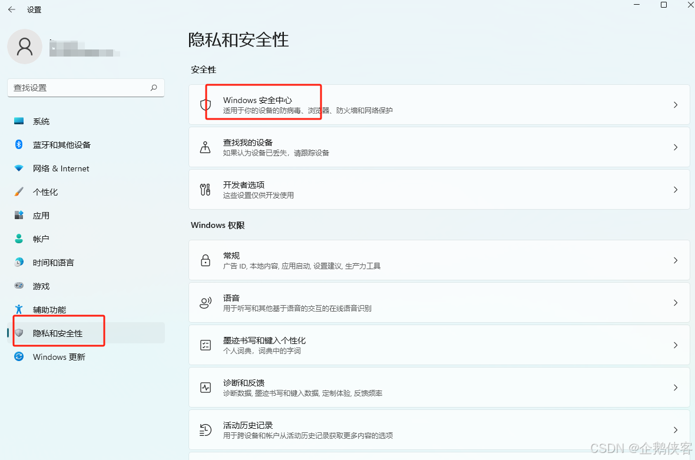695x460 pixels.
Task: Open 系统 in the sidebar
Action: pos(86,121)
